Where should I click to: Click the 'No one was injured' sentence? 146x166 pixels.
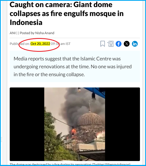(111, 67)
